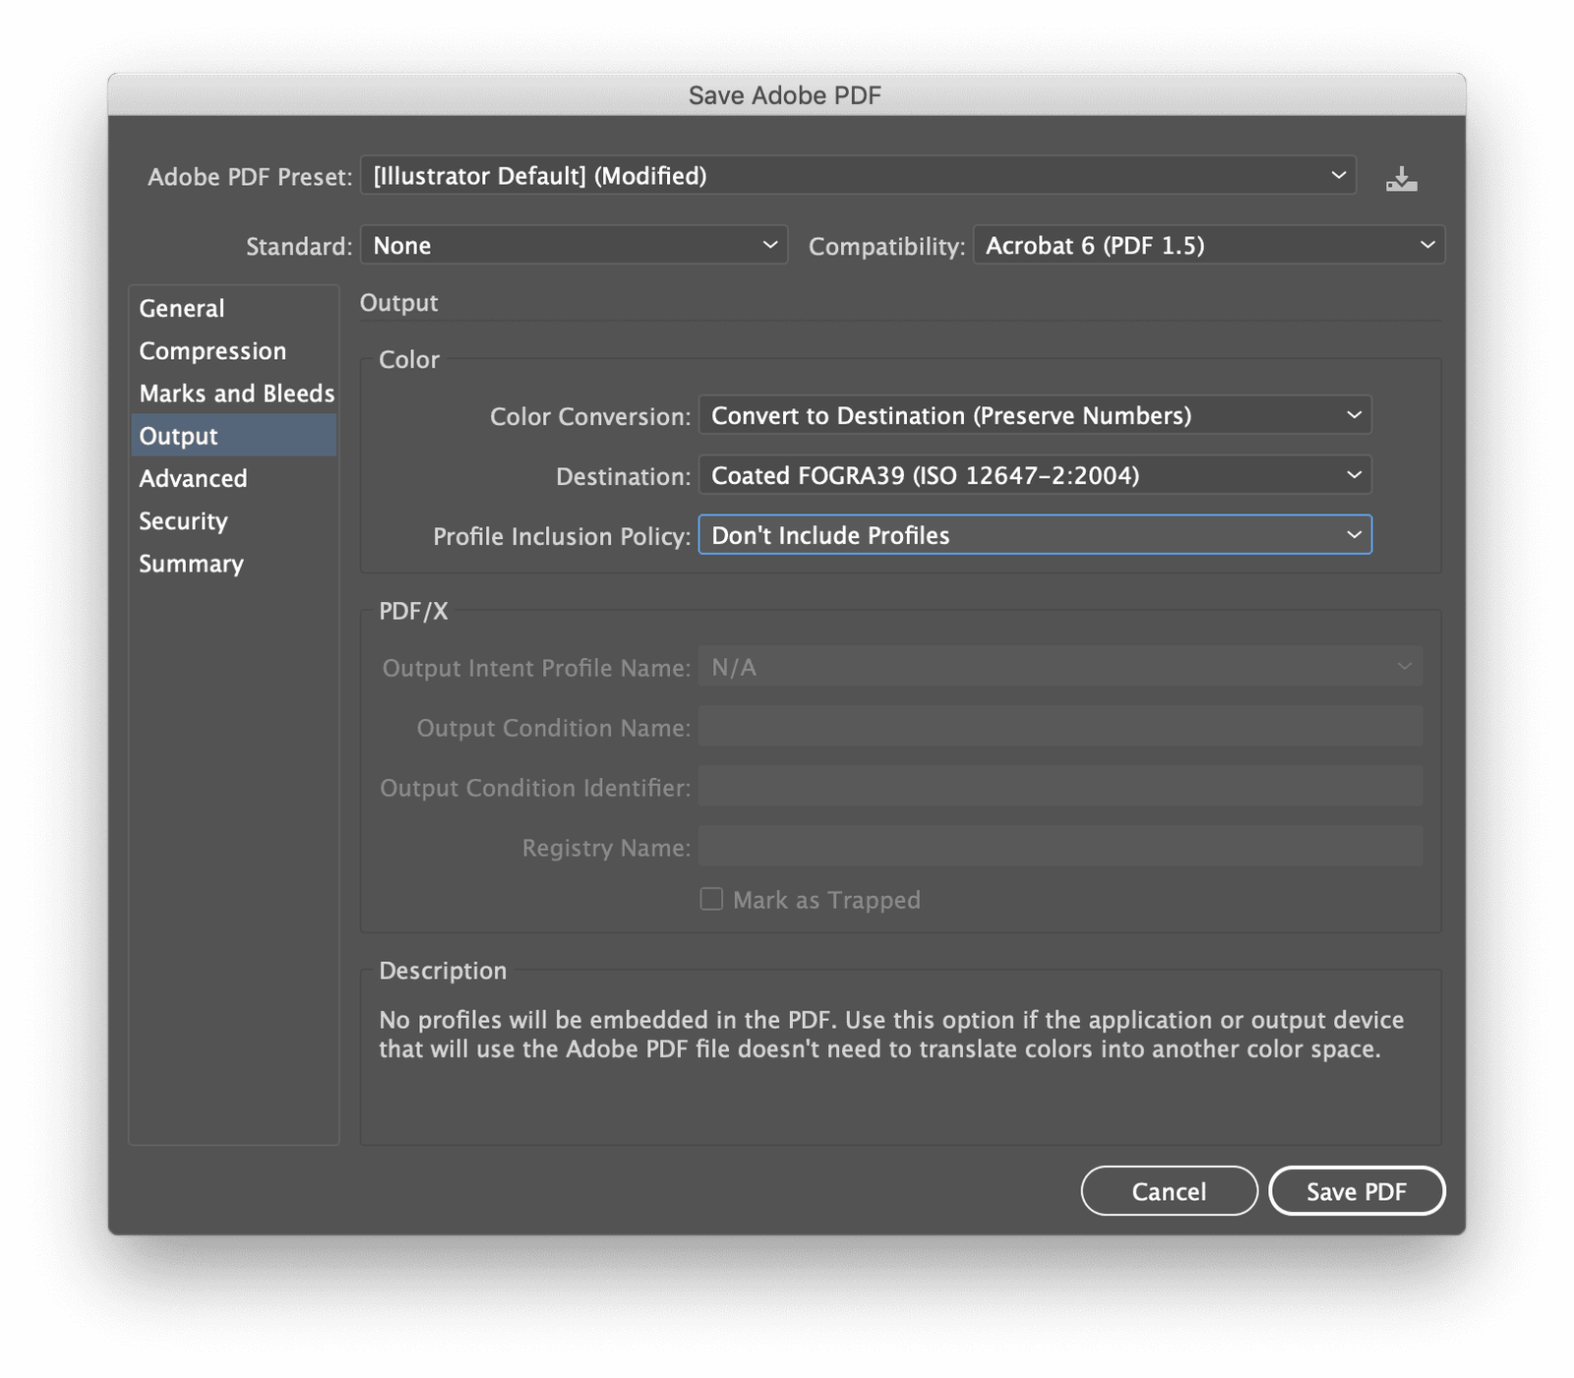Open the Color Conversion dropdown
Image resolution: width=1574 pixels, height=1378 pixels.
(1035, 416)
